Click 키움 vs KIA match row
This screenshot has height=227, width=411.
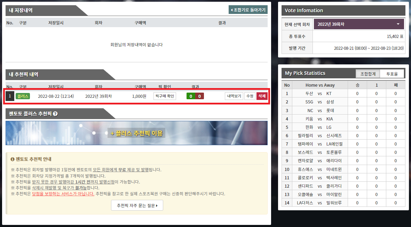pyautogui.click(x=343, y=119)
